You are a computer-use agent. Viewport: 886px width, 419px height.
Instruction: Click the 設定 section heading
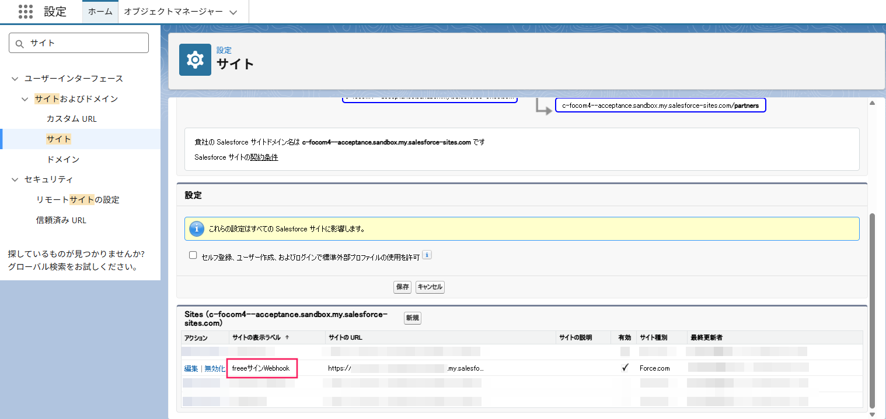(x=193, y=195)
